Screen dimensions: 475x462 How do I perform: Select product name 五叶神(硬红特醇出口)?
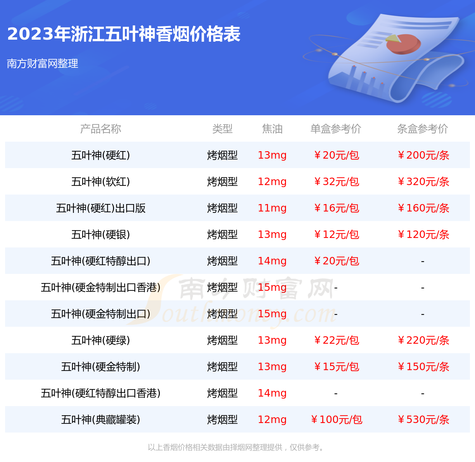(100, 261)
